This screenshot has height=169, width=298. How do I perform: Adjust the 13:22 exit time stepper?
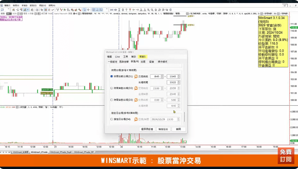coord(179,82)
